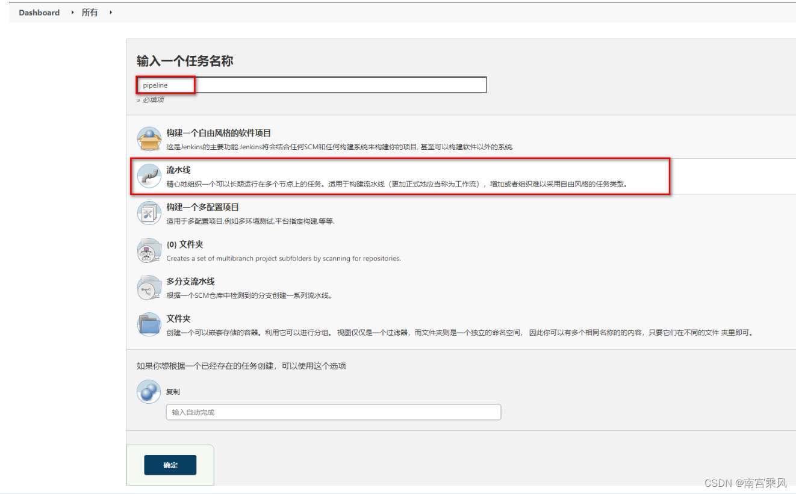
Task: Select the {0} 文件夹 title
Action: click(185, 244)
